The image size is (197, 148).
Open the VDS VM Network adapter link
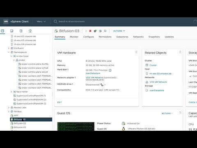click(94, 78)
